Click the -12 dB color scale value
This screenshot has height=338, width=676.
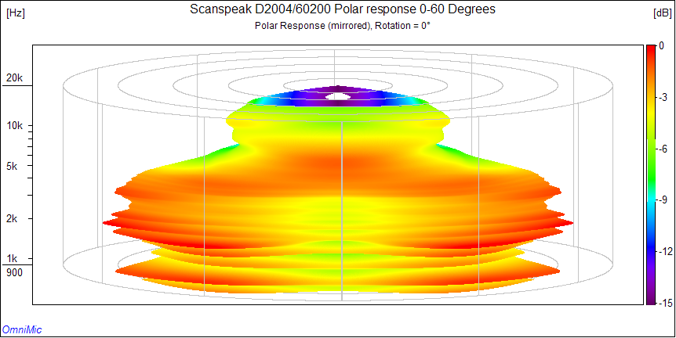tap(665, 252)
